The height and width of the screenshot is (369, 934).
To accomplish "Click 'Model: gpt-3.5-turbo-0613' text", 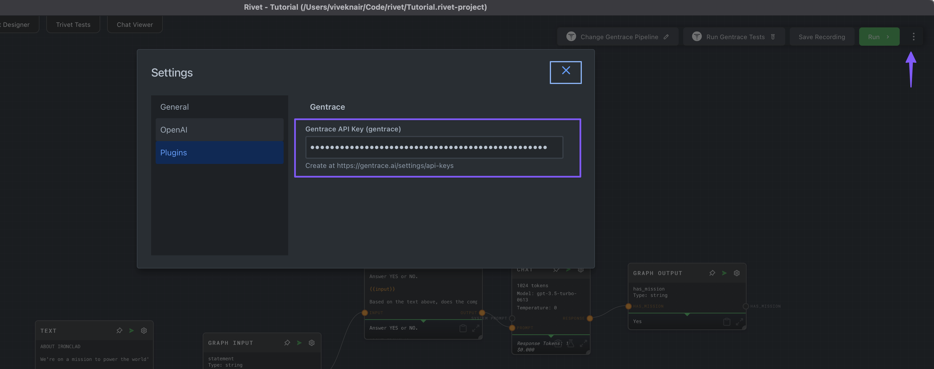I will pos(546,296).
